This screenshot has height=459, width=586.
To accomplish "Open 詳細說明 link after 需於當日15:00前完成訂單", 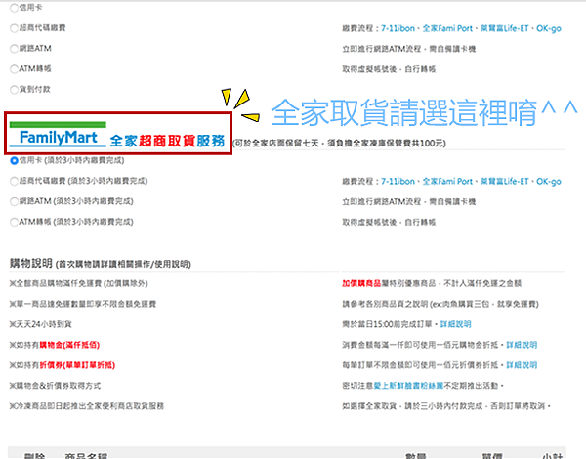I will [x=455, y=324].
